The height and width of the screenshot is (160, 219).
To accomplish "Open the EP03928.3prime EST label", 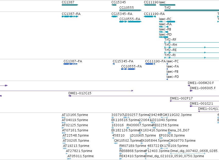I will [172, 136].
